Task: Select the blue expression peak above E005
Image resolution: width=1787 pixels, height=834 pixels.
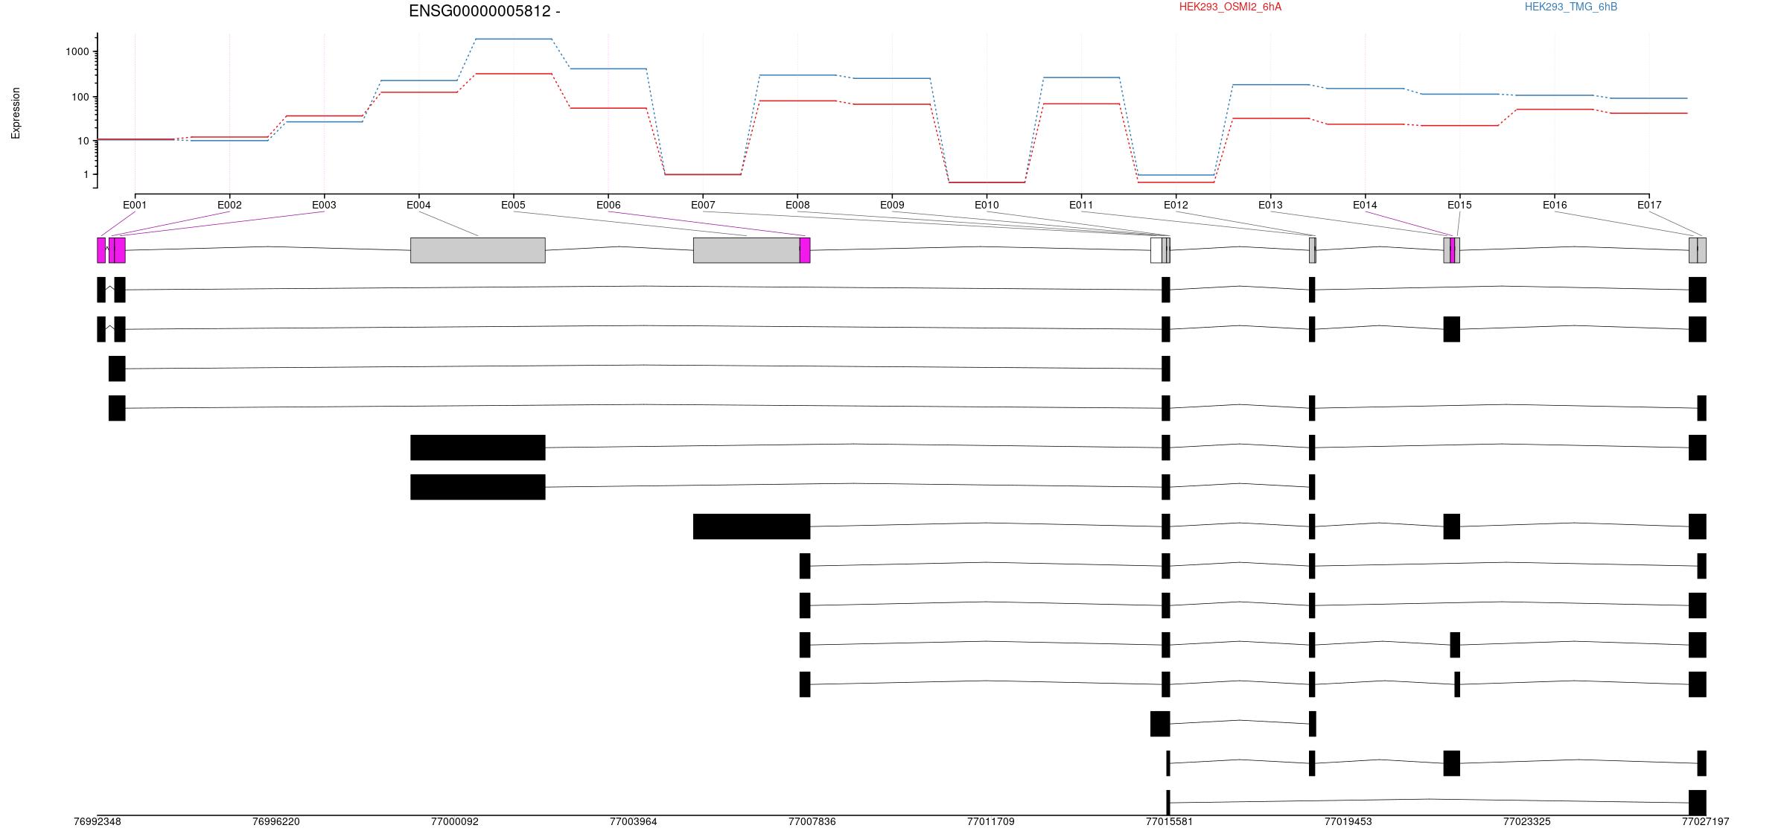Action: (x=514, y=39)
